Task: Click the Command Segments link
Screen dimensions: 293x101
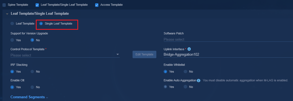Action: [x=28, y=97]
